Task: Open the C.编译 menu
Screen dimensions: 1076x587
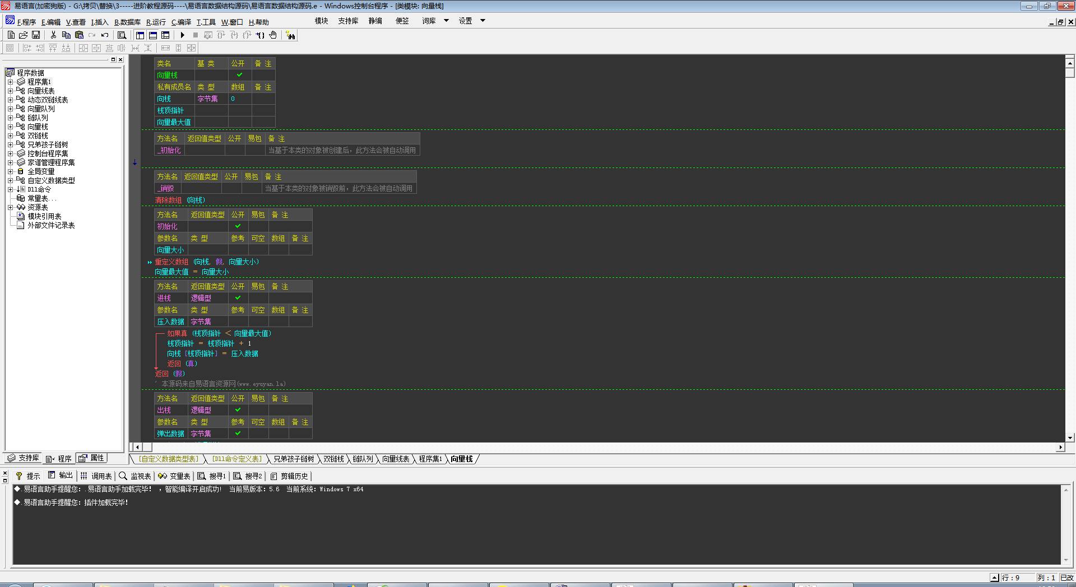Action: point(181,22)
